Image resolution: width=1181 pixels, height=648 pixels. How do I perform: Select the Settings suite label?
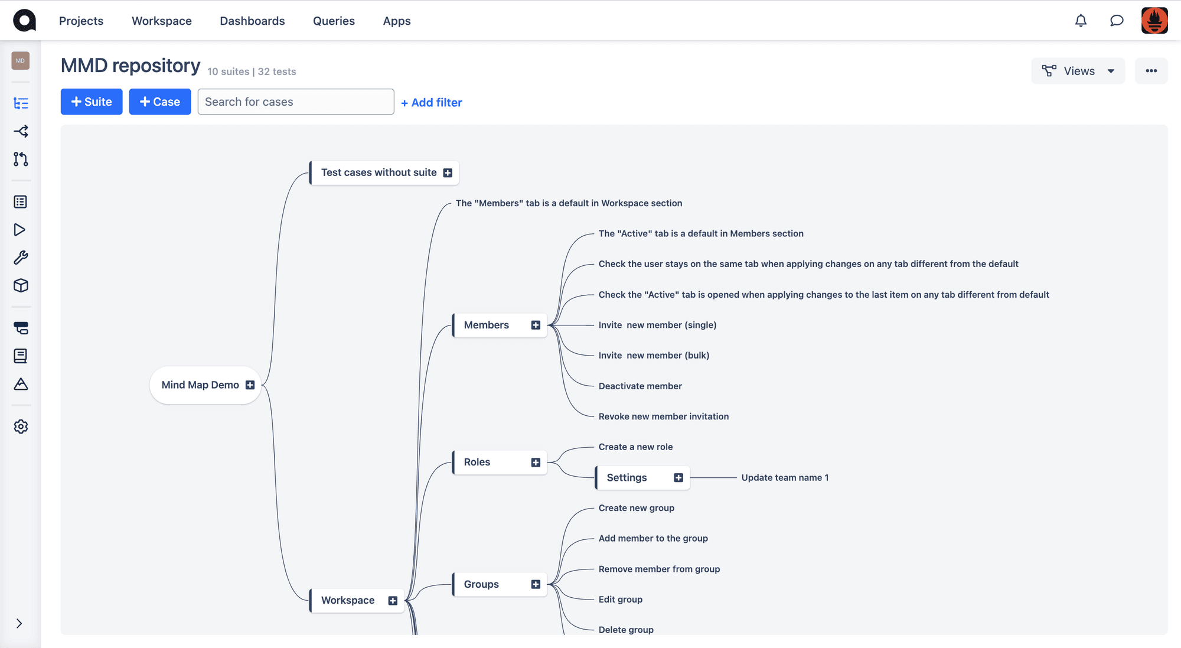pyautogui.click(x=627, y=477)
